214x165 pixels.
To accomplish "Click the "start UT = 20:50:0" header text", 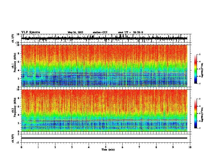I will pos(131,32).
